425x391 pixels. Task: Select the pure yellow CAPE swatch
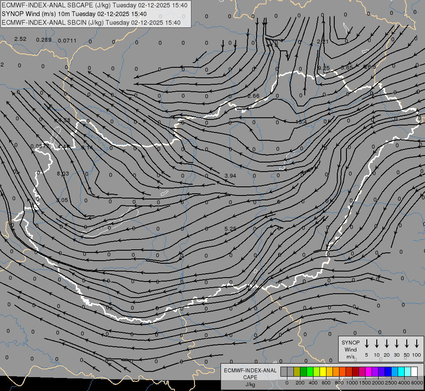point(323,371)
